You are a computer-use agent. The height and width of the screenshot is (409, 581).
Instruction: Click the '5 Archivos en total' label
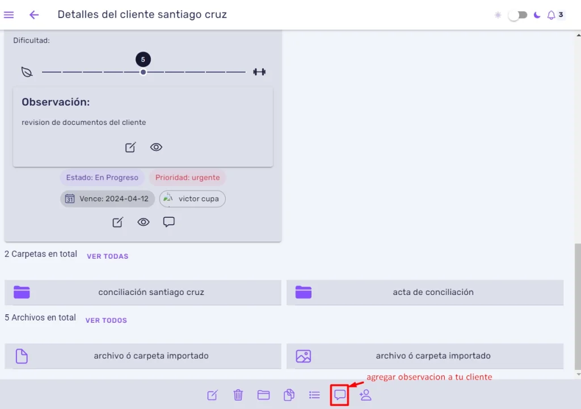click(x=40, y=318)
